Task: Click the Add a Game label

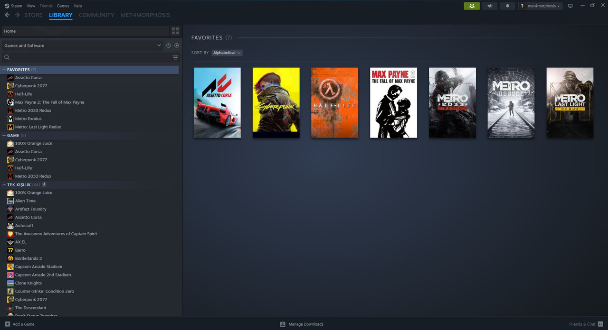Action: pos(23,324)
